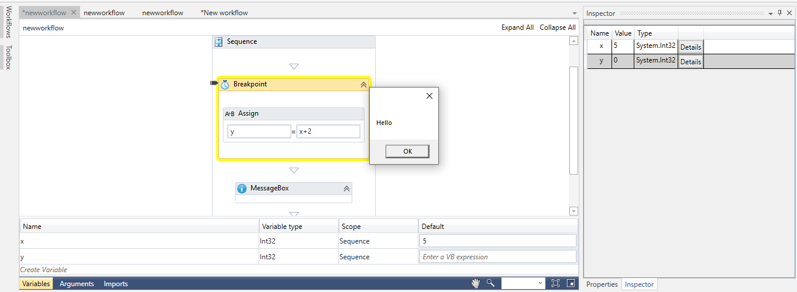Click Expand All in designer
This screenshot has height=292, width=797.
[517, 27]
